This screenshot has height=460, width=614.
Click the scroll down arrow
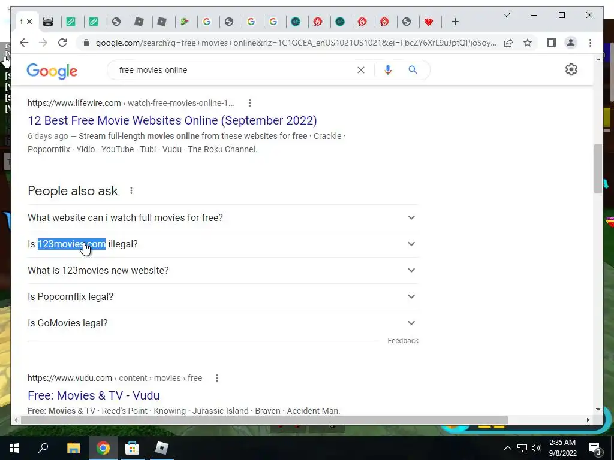click(x=598, y=410)
